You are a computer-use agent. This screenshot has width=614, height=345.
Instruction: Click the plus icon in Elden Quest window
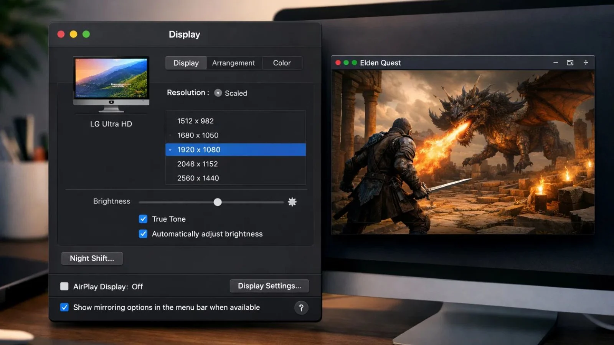[x=586, y=62]
